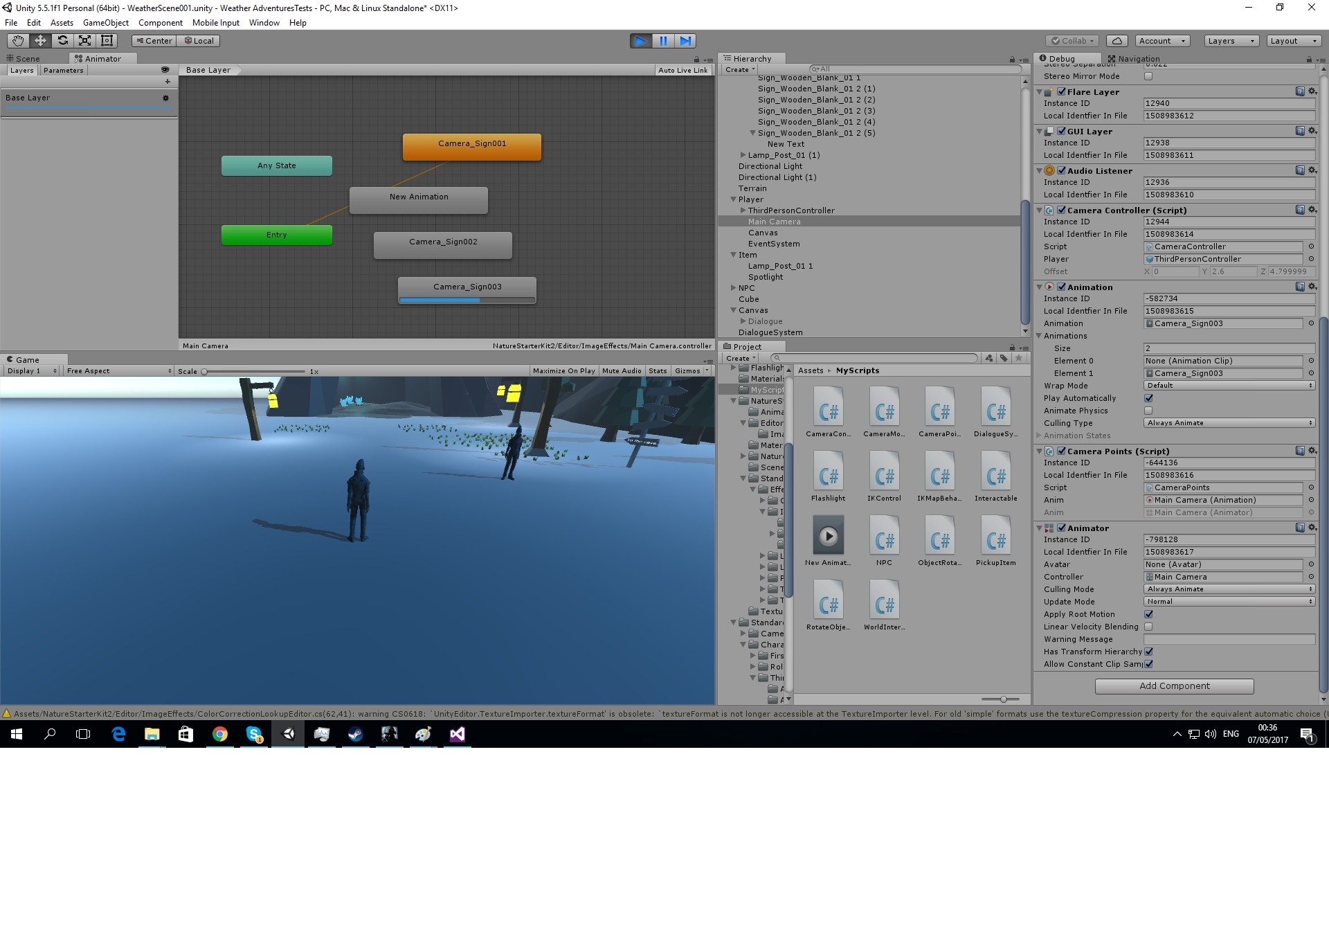Screen dimensions: 1329x932
Task: Select the Rect Transform tool
Action: click(x=107, y=41)
